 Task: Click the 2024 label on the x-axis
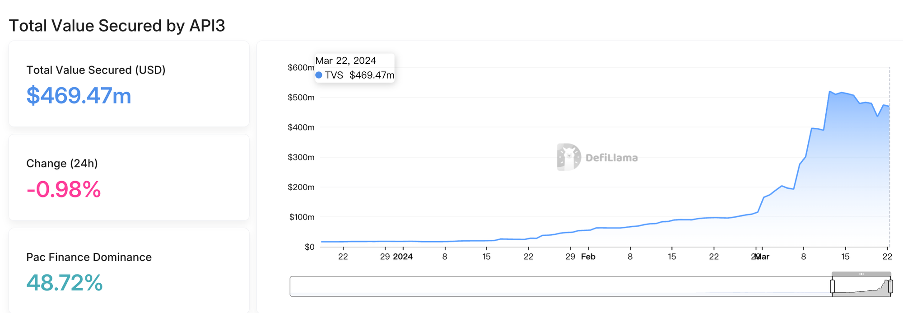click(x=403, y=257)
